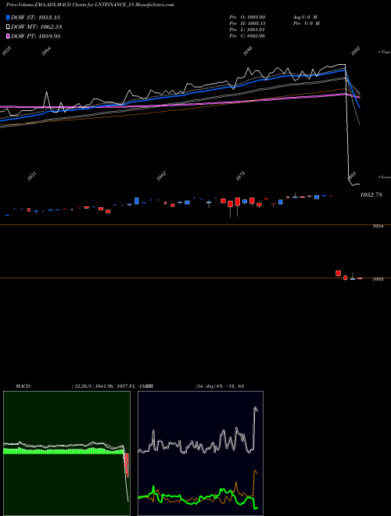Click the 'Pre L: 1001.01' value
This screenshot has height=516, width=391.
247,30
